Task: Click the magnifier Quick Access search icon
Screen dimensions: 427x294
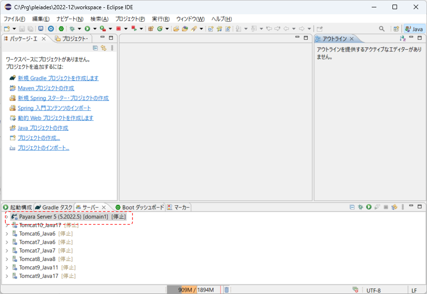Action: [382, 29]
